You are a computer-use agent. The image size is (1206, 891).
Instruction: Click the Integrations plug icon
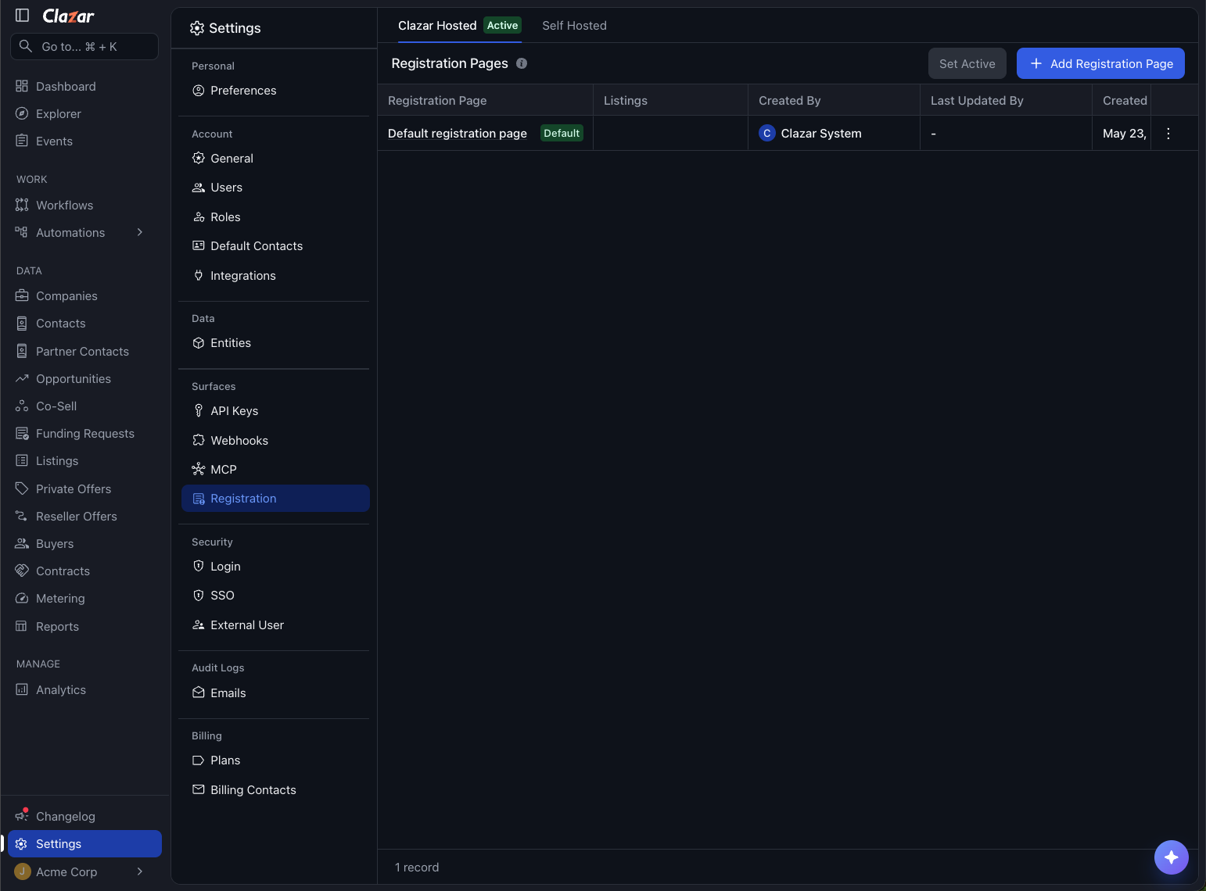(x=199, y=275)
